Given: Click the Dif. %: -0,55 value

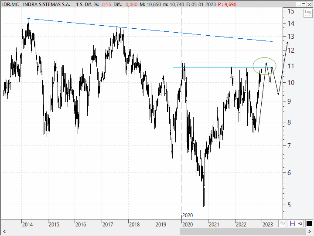Looking at the screenshot, I should 98,4.
